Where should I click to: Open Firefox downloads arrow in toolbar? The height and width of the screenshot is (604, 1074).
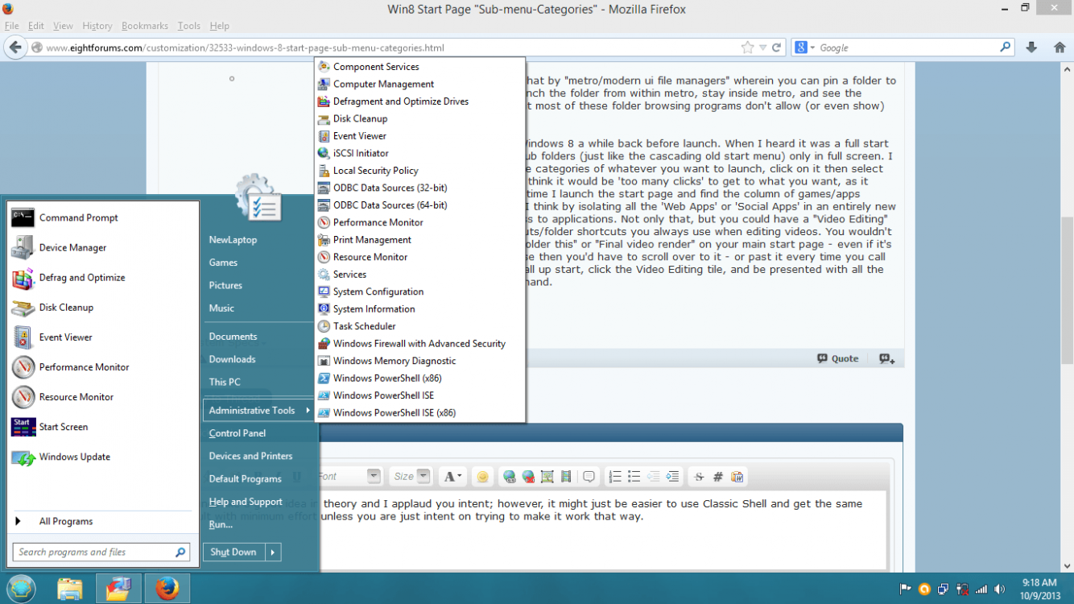(x=1031, y=48)
